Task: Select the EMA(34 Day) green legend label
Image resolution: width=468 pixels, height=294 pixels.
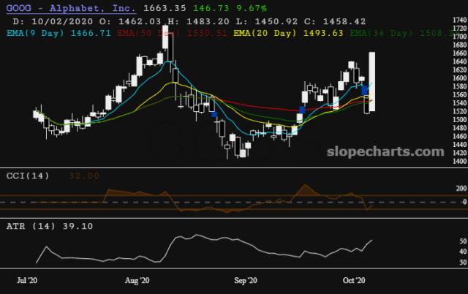Action: [x=401, y=33]
